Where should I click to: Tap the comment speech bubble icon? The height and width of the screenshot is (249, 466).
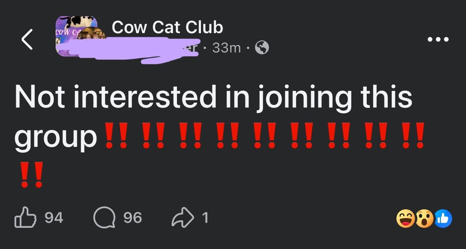[105, 218]
